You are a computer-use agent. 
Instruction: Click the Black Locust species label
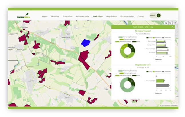pos(152,41)
